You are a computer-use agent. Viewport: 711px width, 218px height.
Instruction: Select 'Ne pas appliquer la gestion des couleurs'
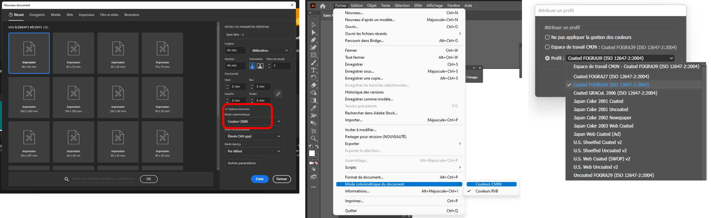pos(548,38)
